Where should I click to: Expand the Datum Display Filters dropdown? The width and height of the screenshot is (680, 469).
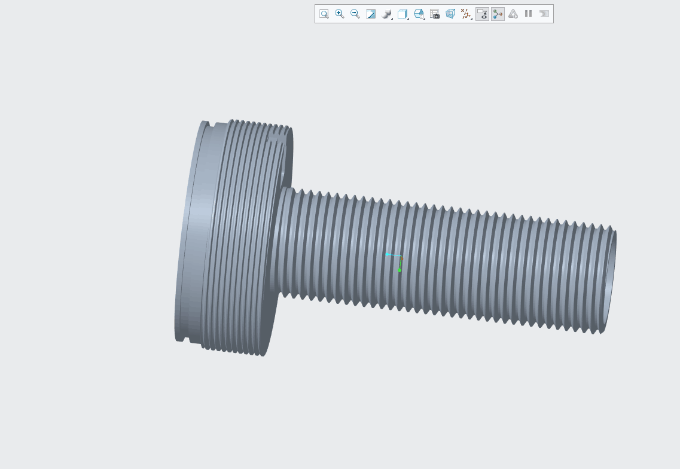(466, 14)
